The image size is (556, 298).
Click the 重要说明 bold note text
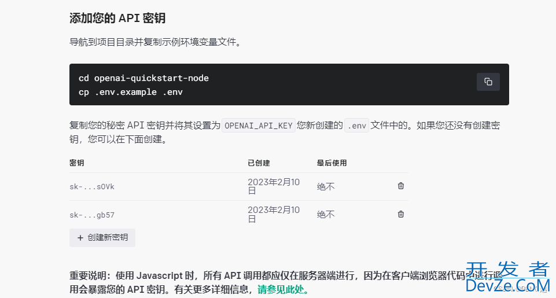pos(286,282)
